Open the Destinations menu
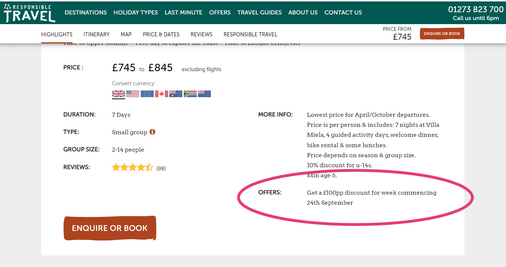The image size is (506, 267). (x=86, y=12)
